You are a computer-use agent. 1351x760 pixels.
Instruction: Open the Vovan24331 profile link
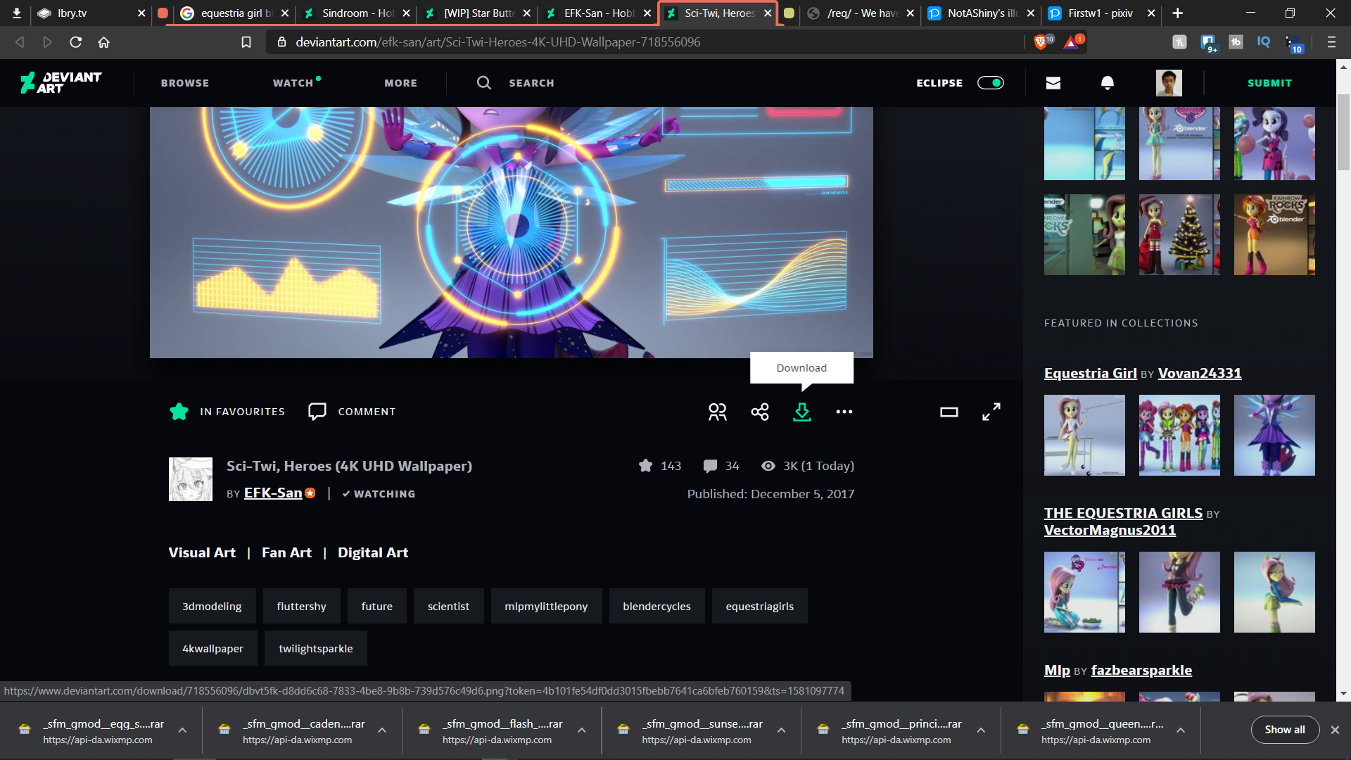point(1200,373)
